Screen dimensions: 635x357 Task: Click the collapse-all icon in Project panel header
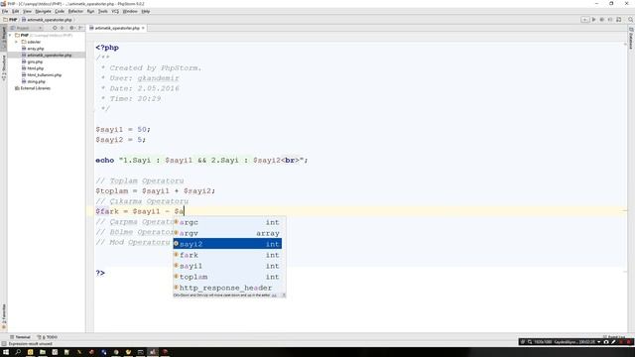tap(63, 28)
